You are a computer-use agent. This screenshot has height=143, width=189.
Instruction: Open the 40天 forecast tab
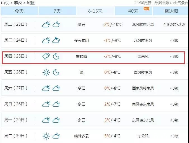(133, 11)
